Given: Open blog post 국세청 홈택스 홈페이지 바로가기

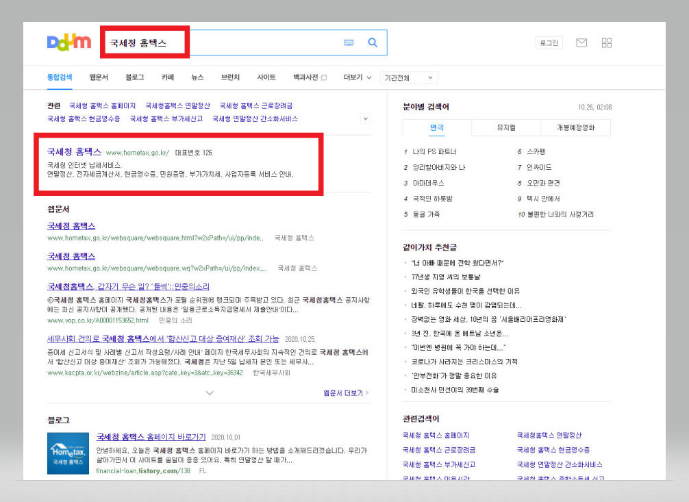Looking at the screenshot, I should pos(151,437).
